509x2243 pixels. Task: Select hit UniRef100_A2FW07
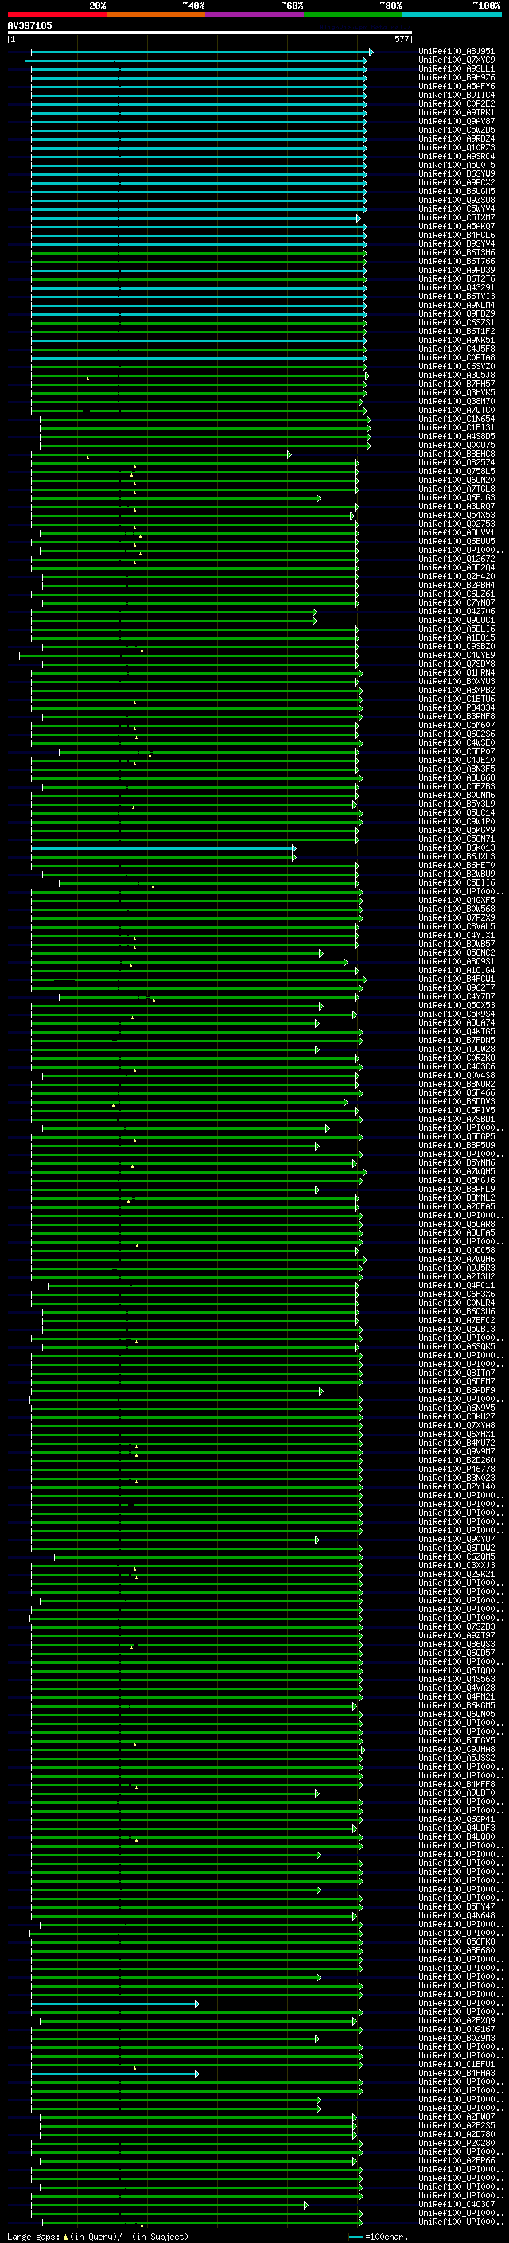457,2116
